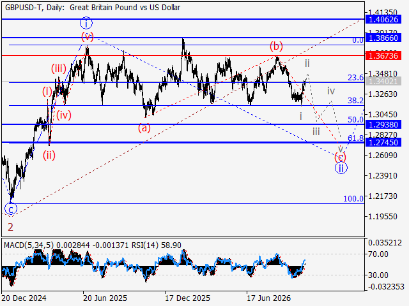Click the circled blue wave c label
Viewport: 409px width, 306px height.
[11, 209]
